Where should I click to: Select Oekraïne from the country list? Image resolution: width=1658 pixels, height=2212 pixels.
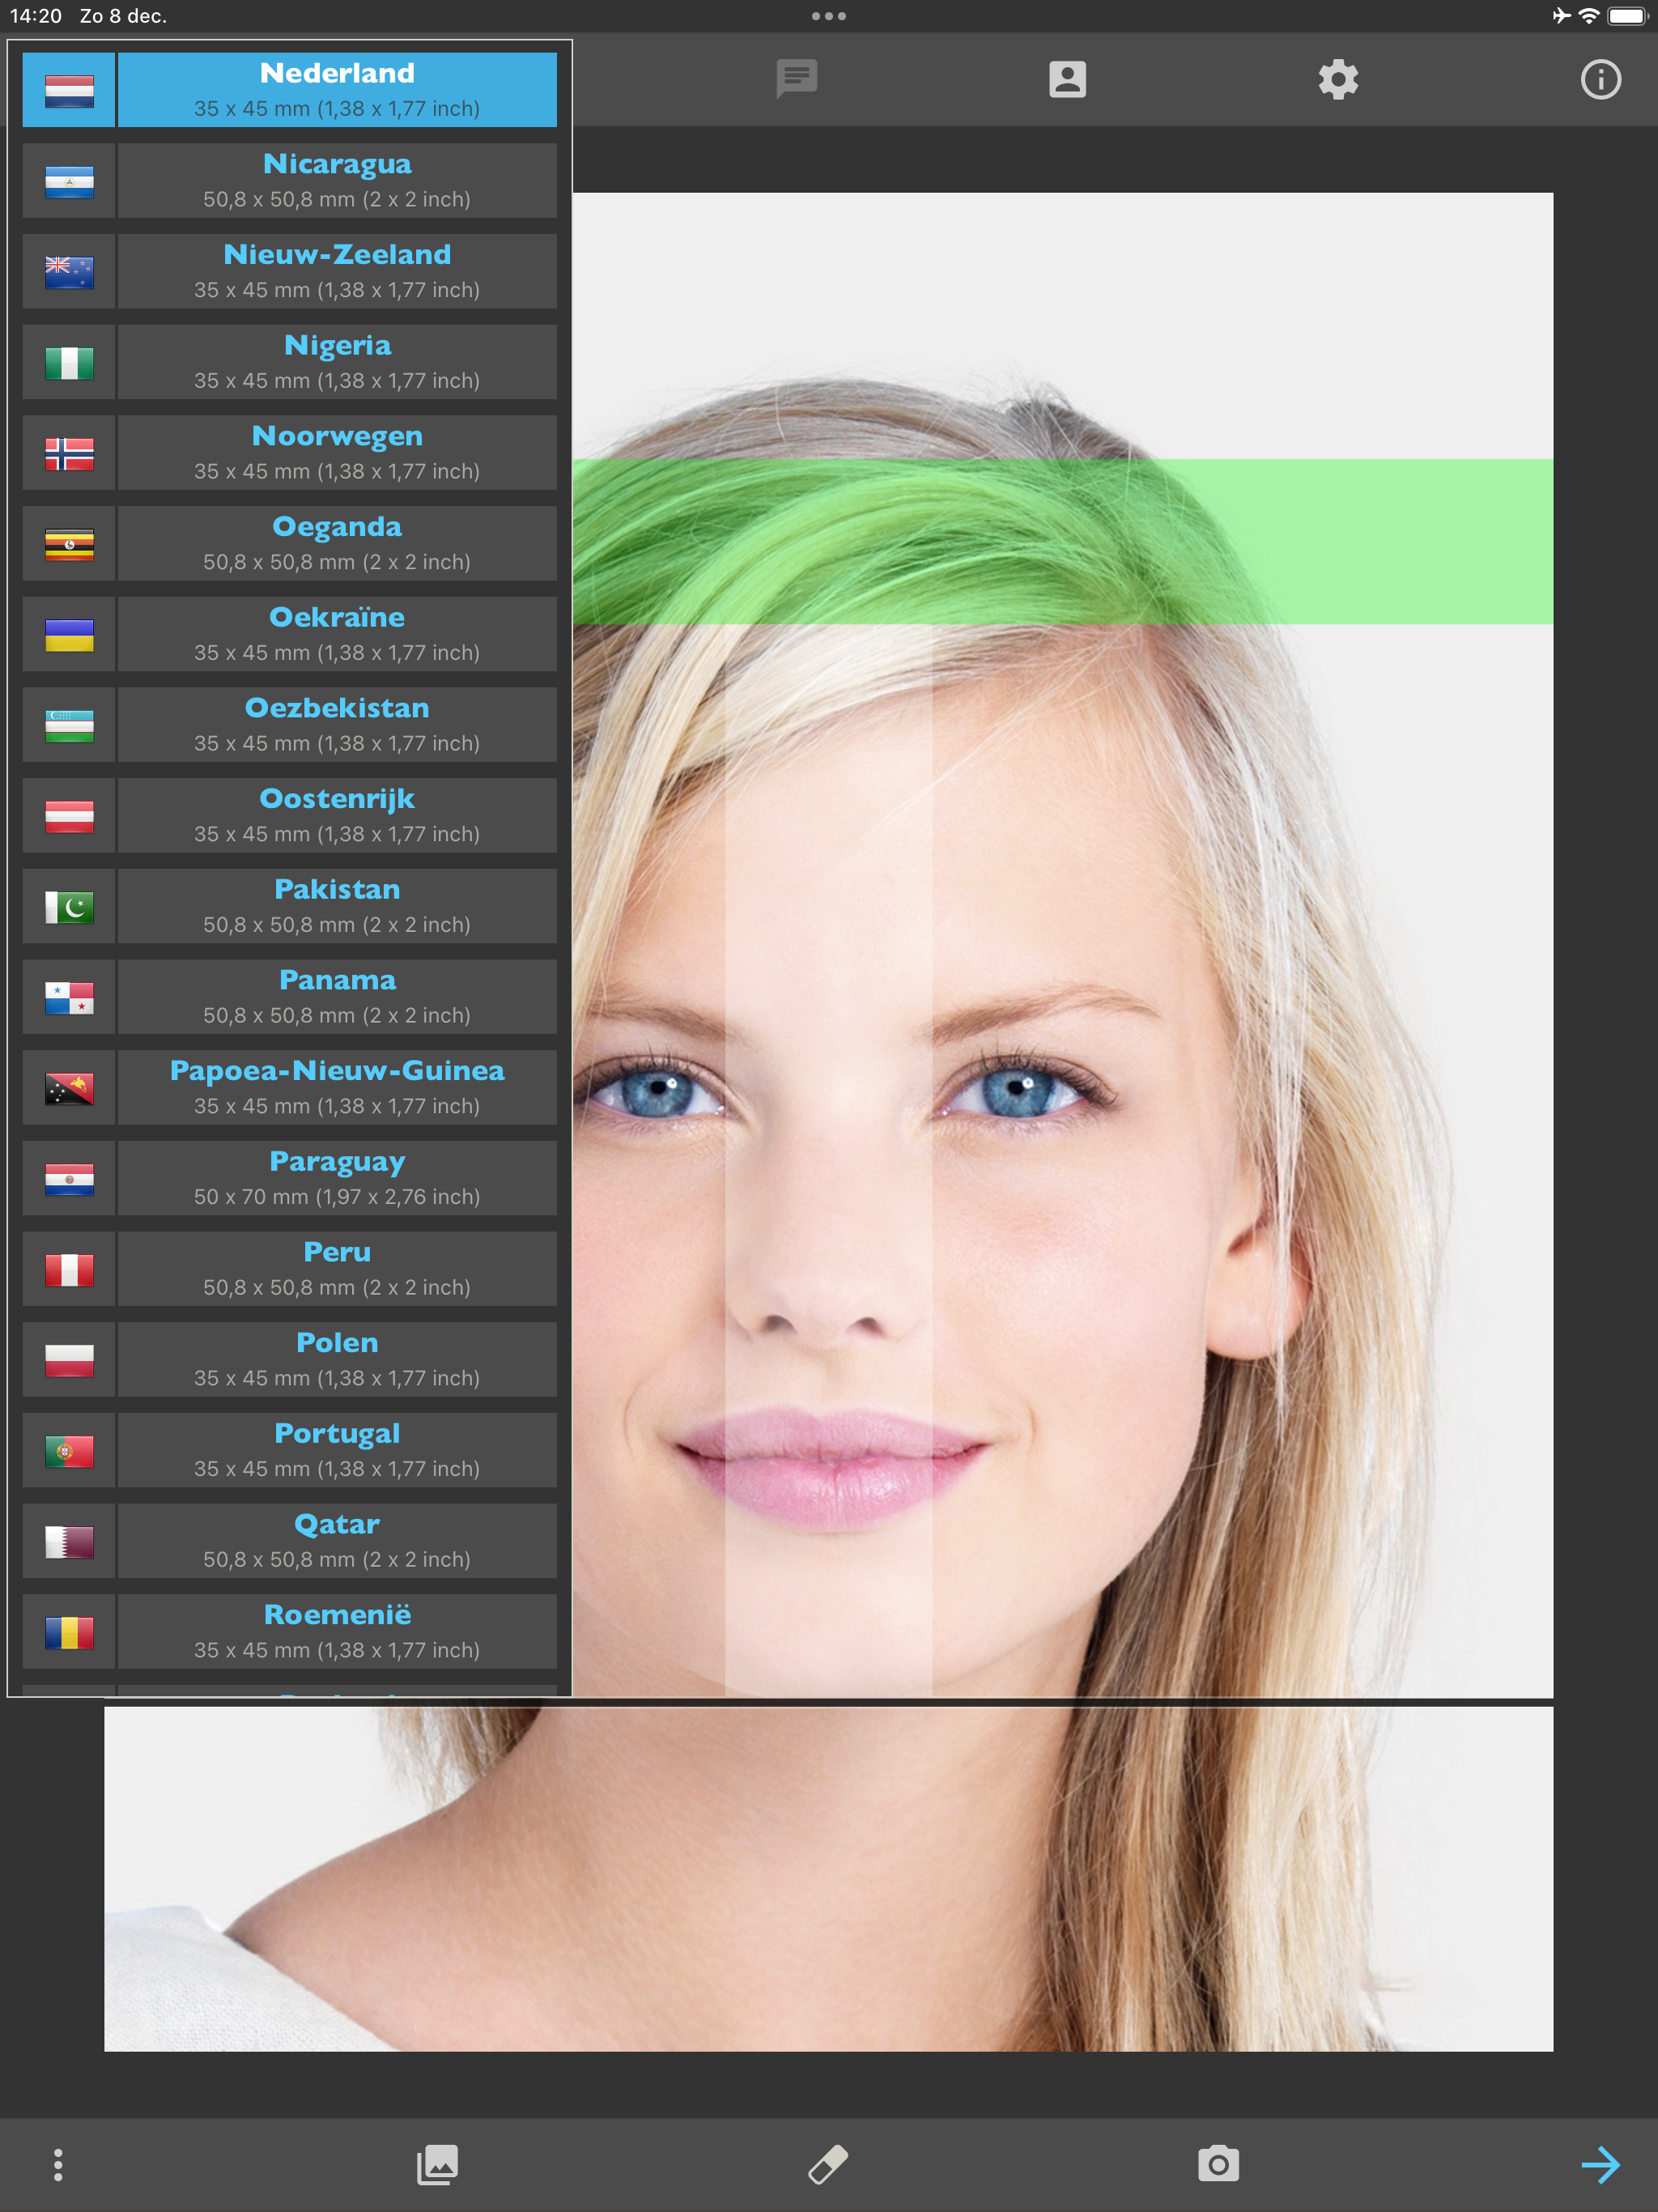pyautogui.click(x=337, y=633)
